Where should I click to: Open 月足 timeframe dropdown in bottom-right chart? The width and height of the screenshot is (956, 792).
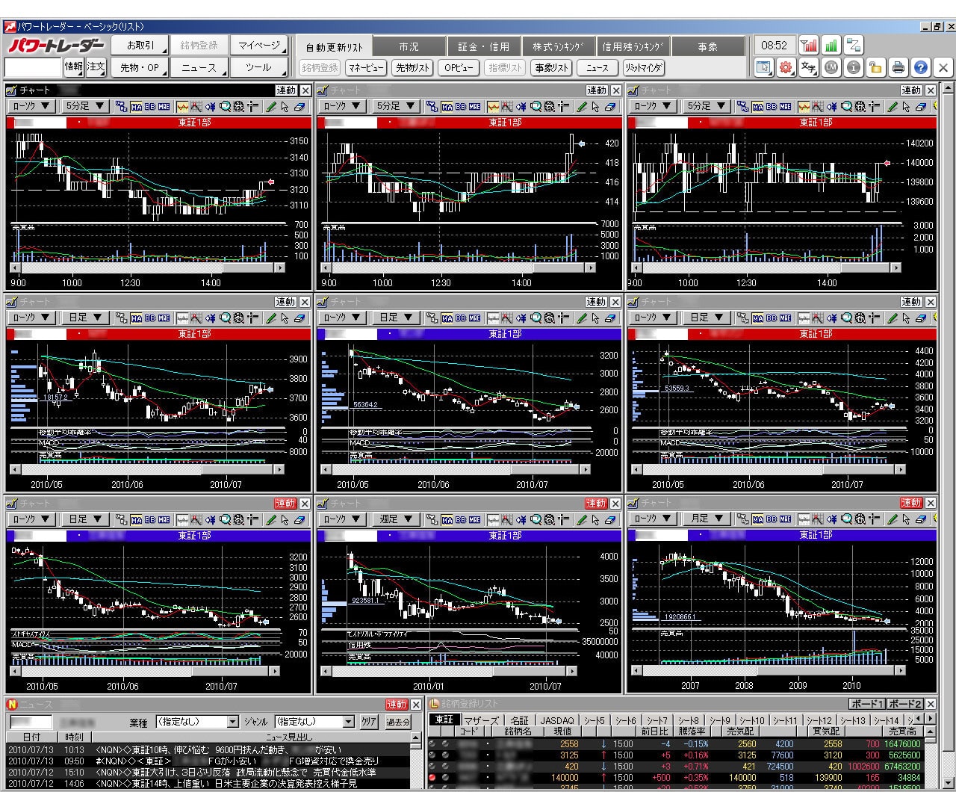[706, 519]
